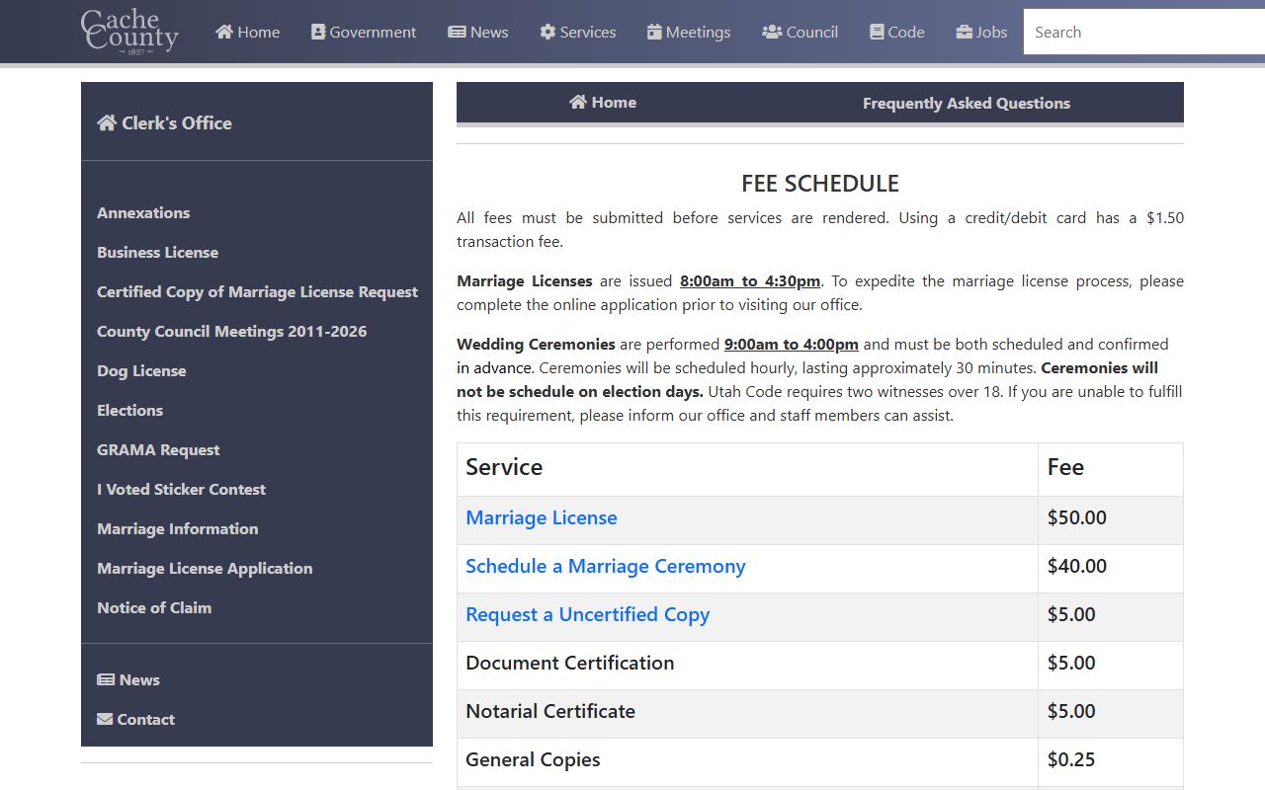Click into the Search field
This screenshot has width=1265, height=790.
click(1141, 32)
